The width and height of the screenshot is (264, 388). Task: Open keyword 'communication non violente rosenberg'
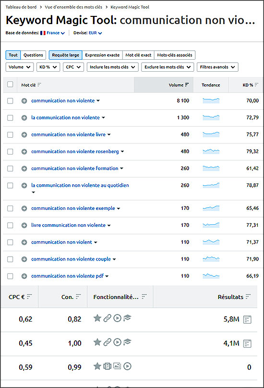point(75,152)
